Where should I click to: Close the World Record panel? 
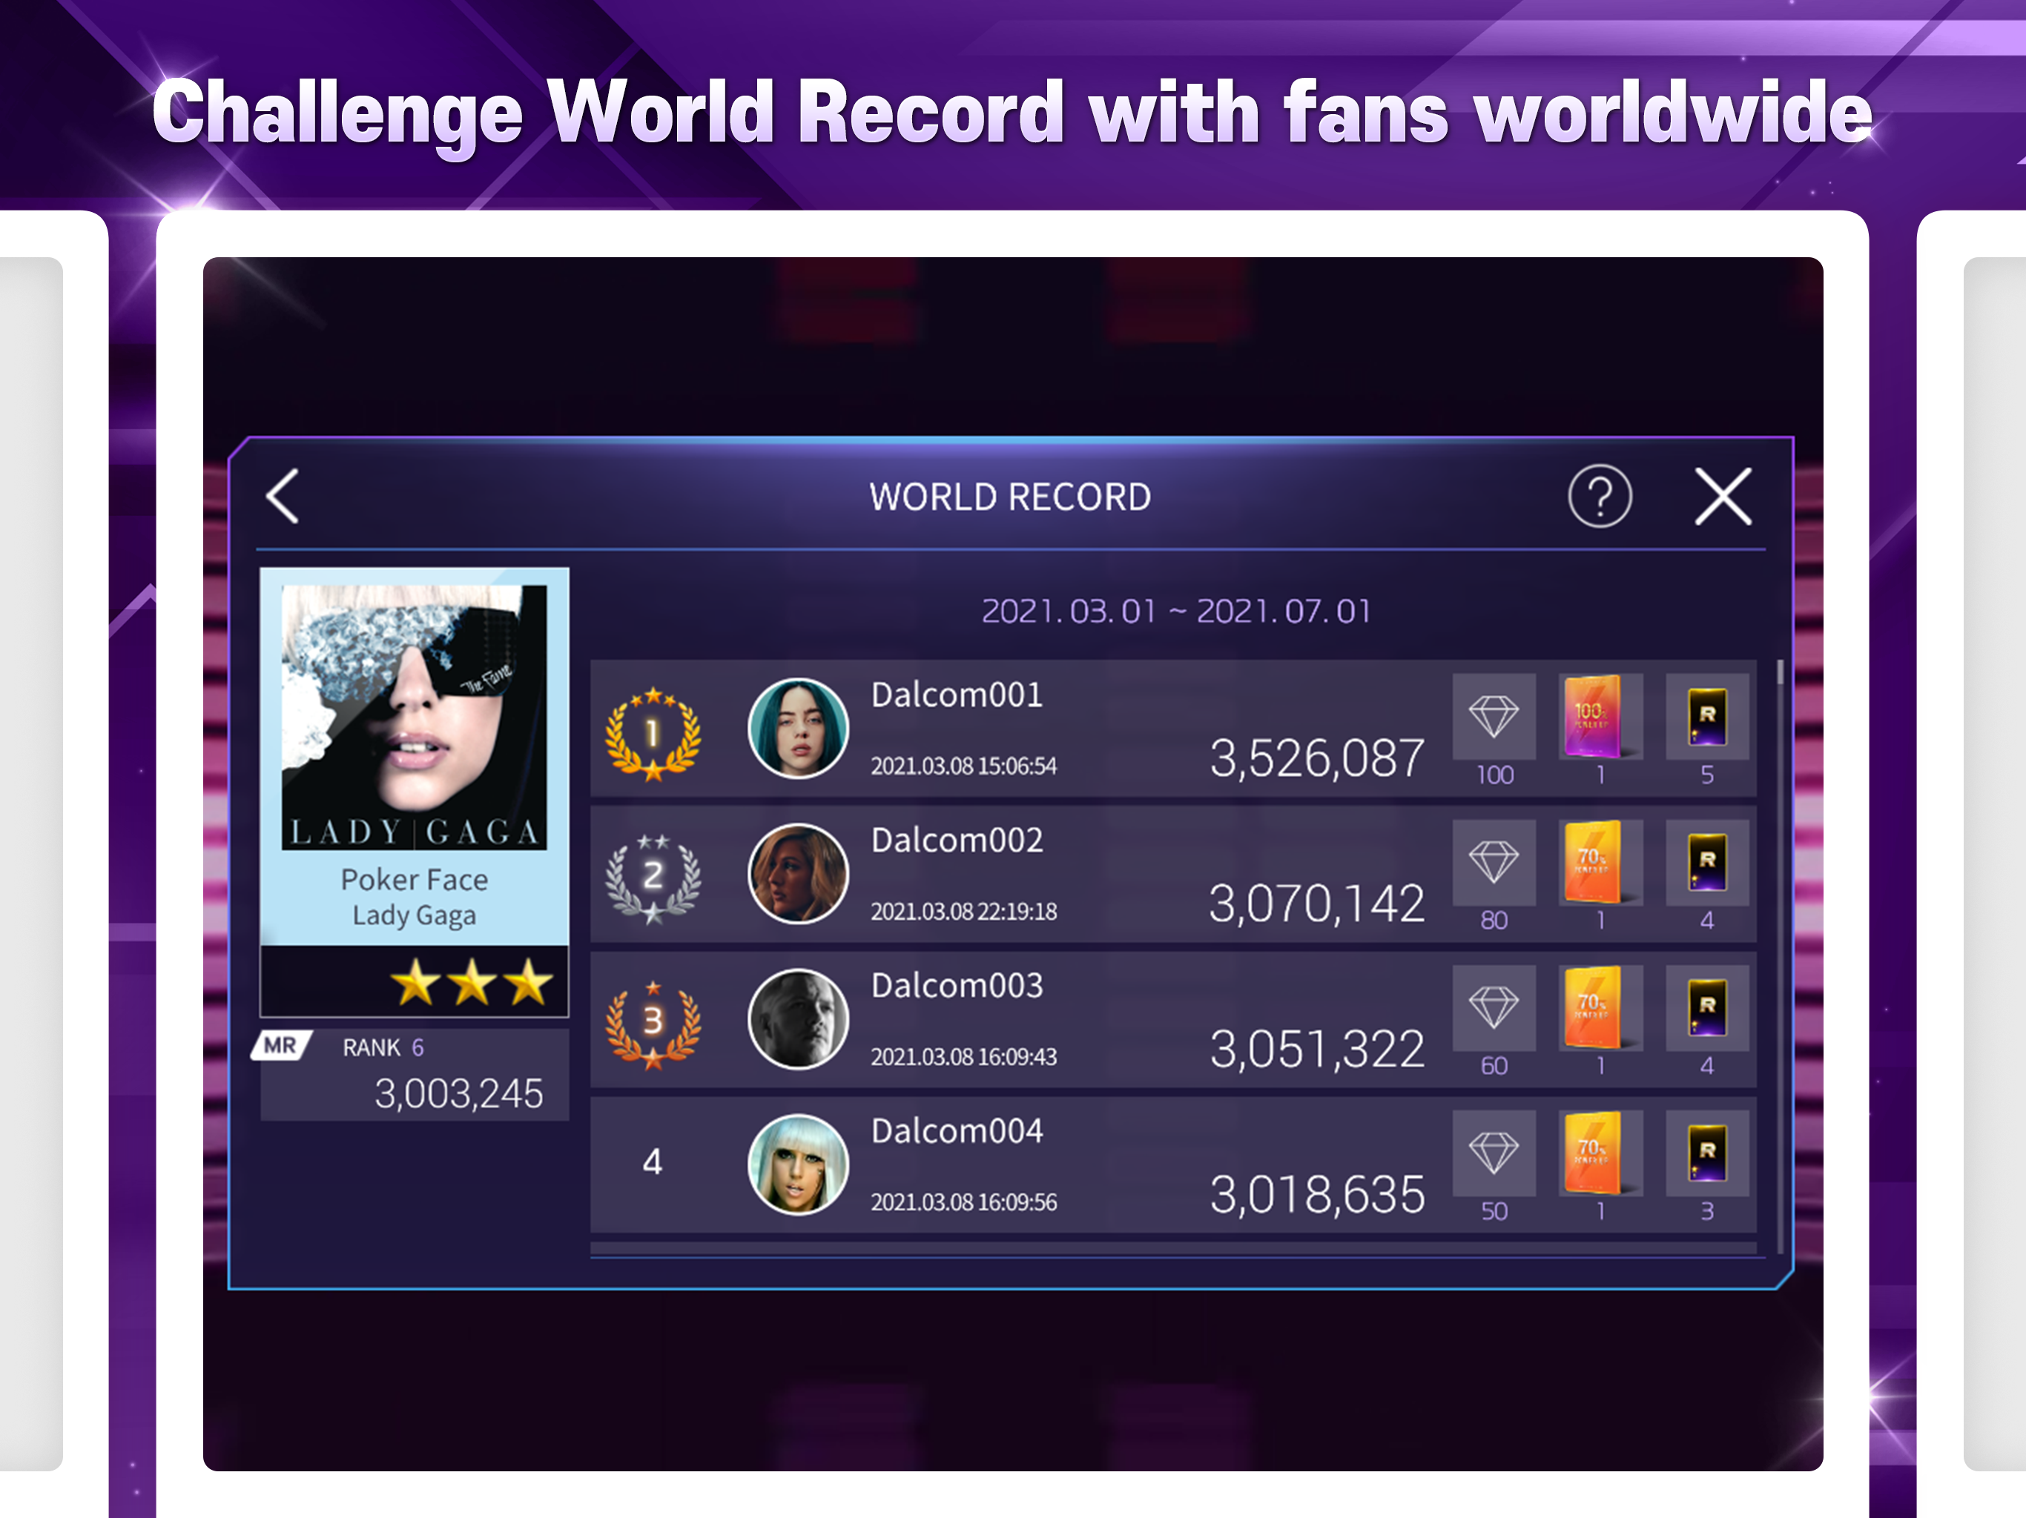point(1723,496)
